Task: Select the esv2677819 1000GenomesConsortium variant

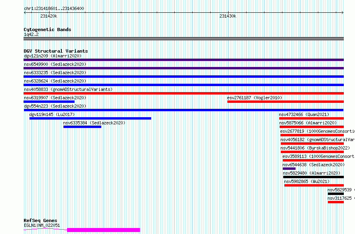Action: [312, 135]
